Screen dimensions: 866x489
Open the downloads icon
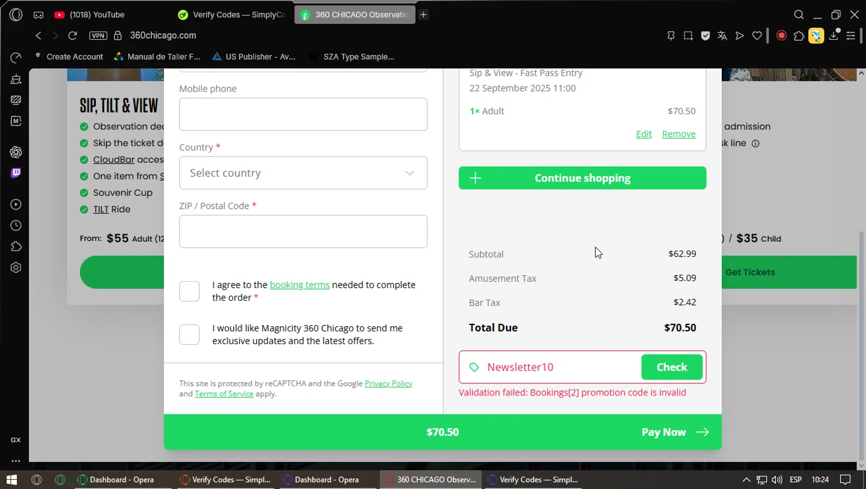point(834,36)
